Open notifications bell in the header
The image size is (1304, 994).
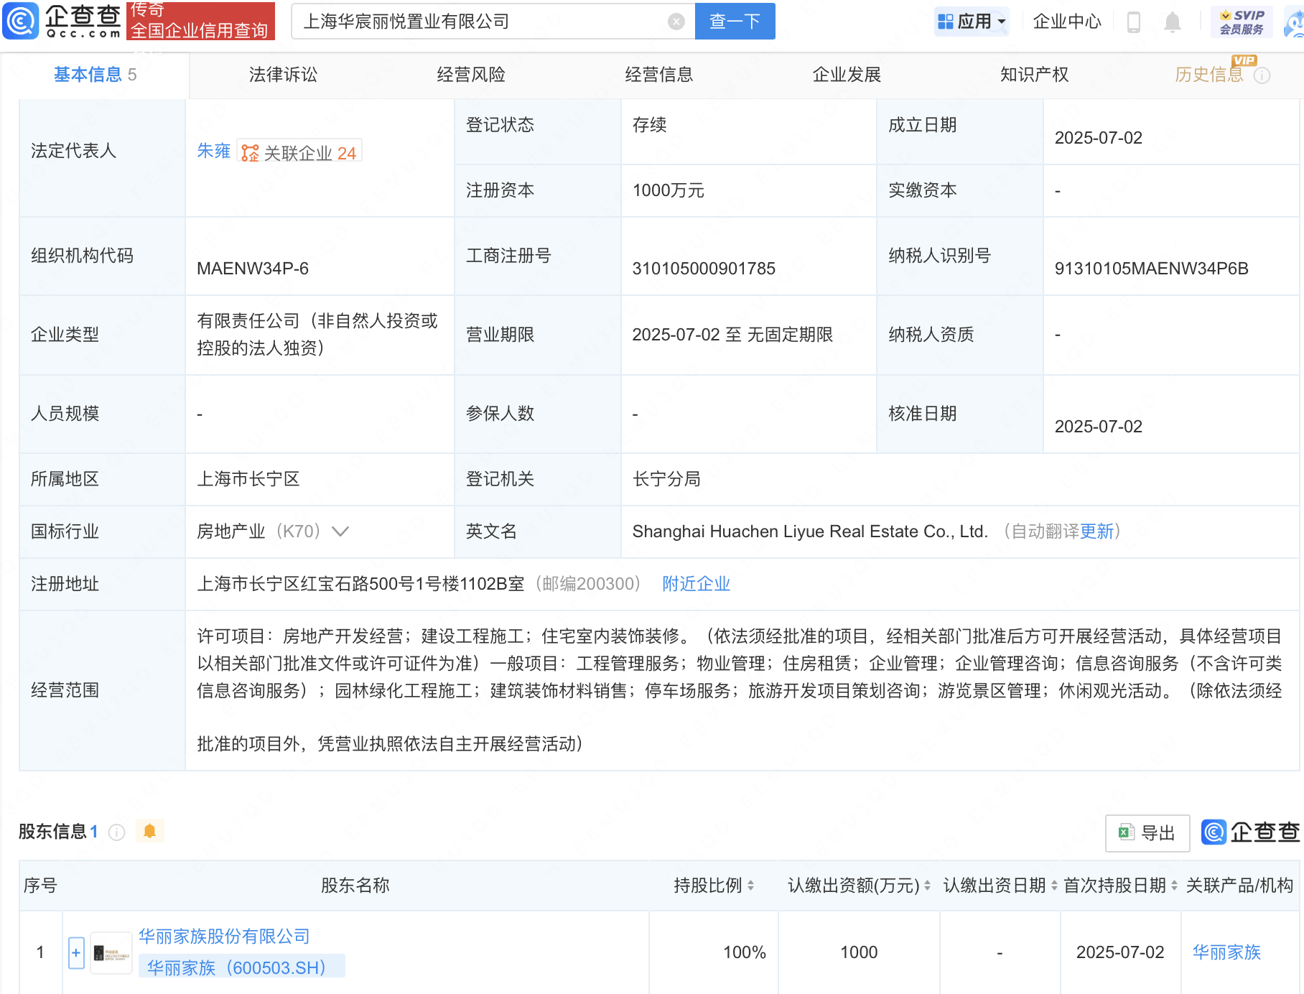tap(1172, 22)
